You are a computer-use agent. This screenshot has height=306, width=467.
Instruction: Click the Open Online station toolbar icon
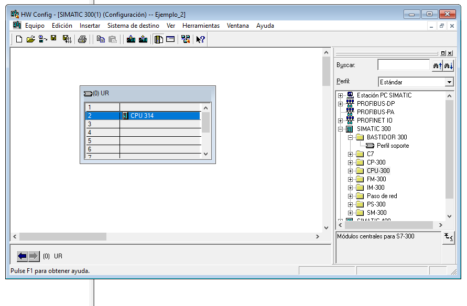43,39
